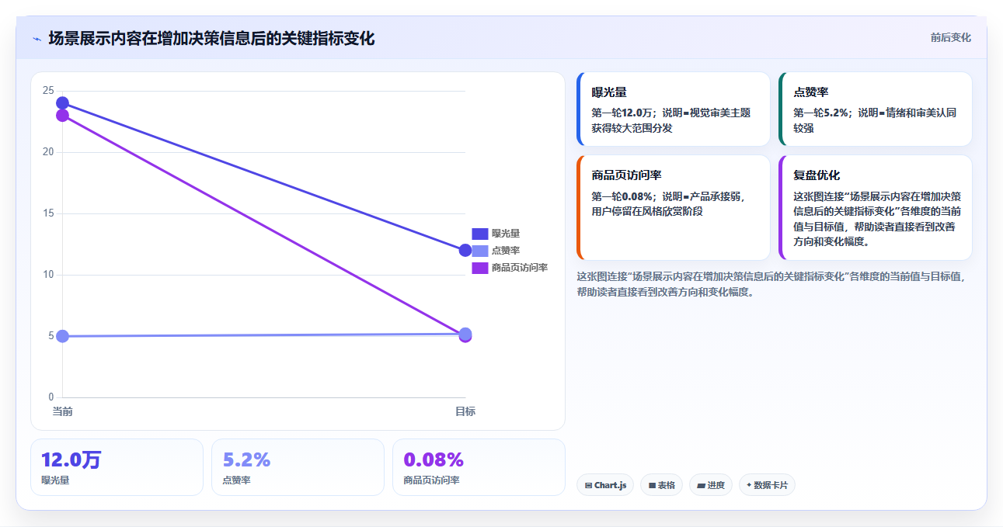This screenshot has height=527, width=1003.
Task: Select the 数据卡片 tag chip
Action: click(x=767, y=485)
